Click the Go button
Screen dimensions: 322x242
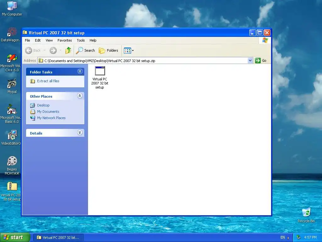coord(261,60)
